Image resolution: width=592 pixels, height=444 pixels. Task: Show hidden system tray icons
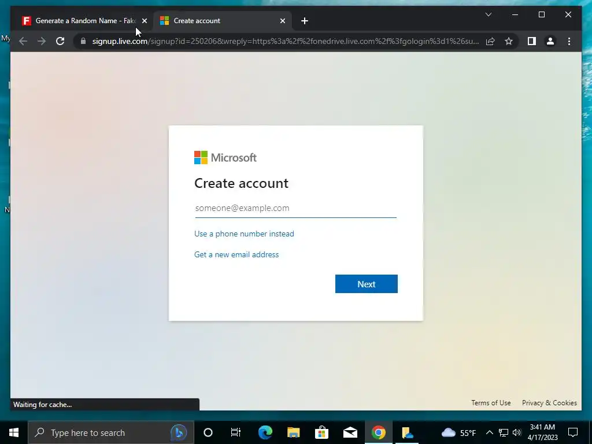489,432
